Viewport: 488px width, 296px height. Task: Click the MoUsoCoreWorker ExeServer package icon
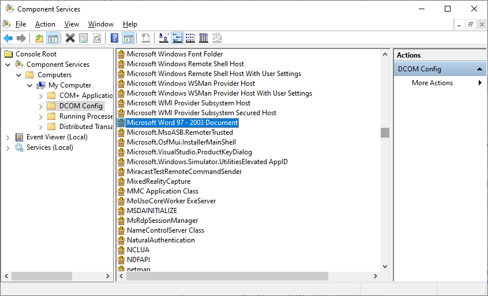121,200
